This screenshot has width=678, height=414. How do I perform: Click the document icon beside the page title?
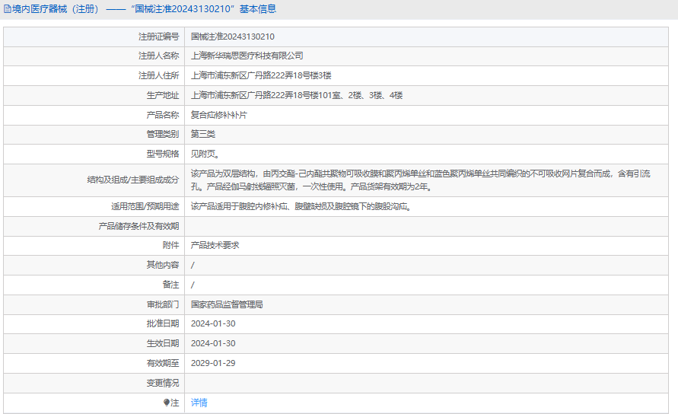pos(7,9)
